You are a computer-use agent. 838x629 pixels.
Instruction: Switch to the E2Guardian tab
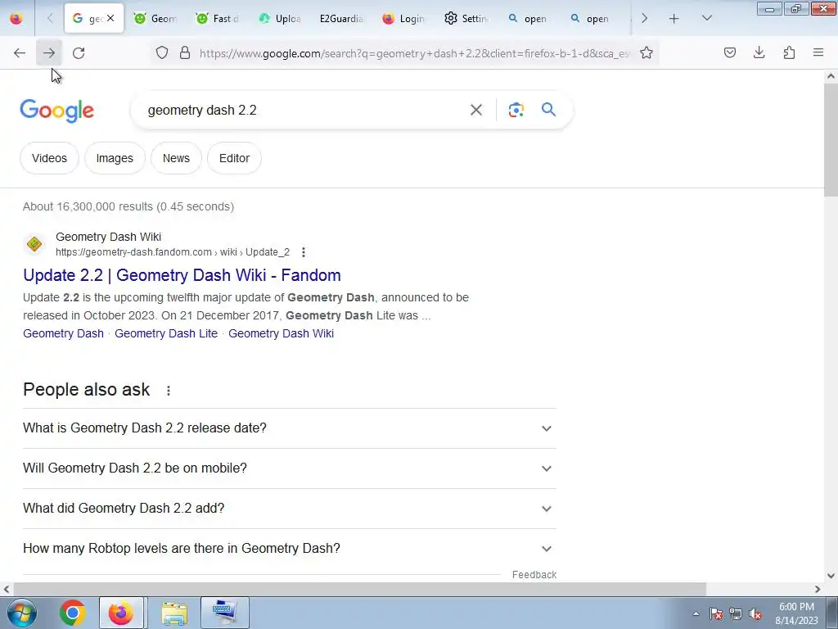tap(342, 19)
